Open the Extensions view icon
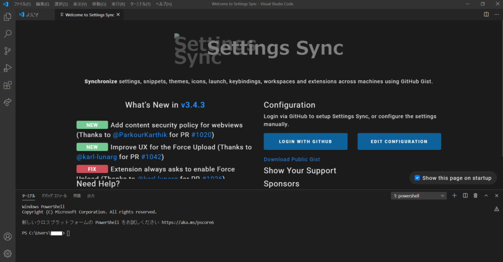503x262 pixels. (x=8, y=85)
